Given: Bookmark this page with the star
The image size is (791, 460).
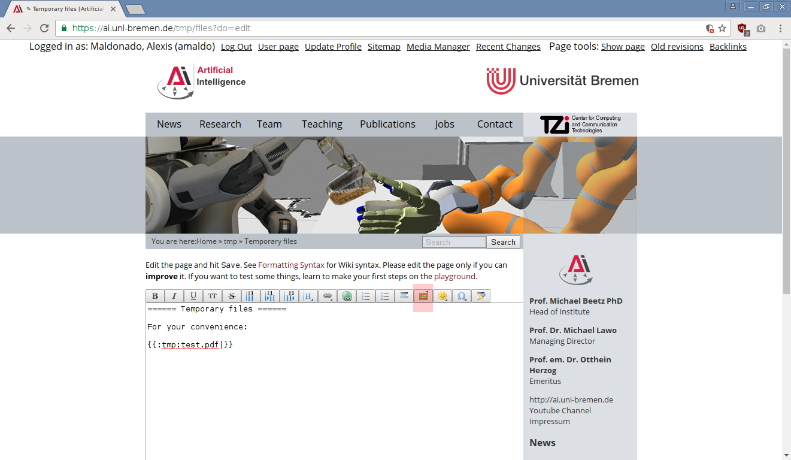Looking at the screenshot, I should (722, 28).
